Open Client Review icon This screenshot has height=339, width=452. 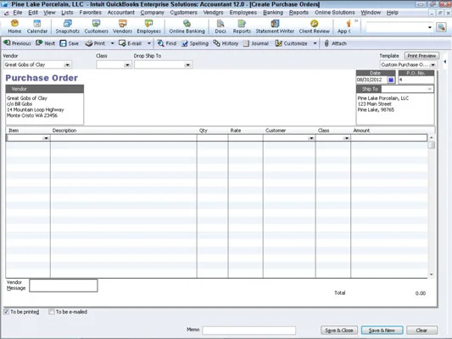[x=315, y=26]
